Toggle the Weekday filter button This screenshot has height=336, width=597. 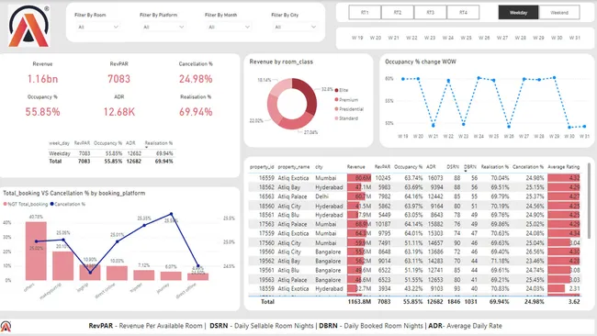click(518, 12)
